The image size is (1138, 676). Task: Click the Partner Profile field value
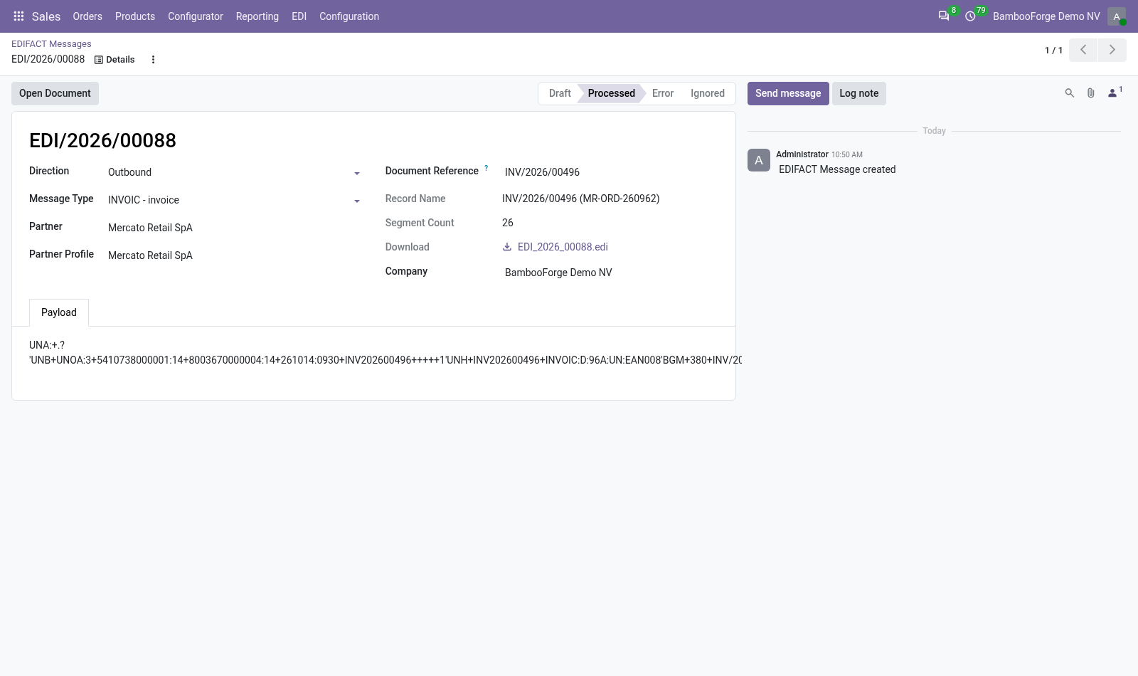[x=235, y=255]
